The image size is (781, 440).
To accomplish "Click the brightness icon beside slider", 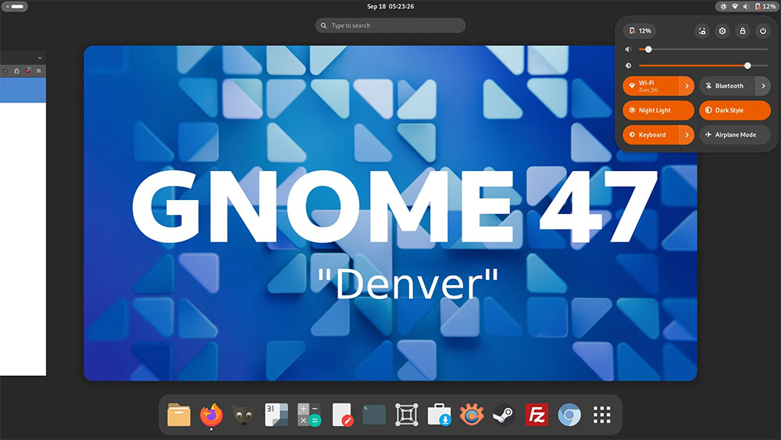I will tap(628, 66).
